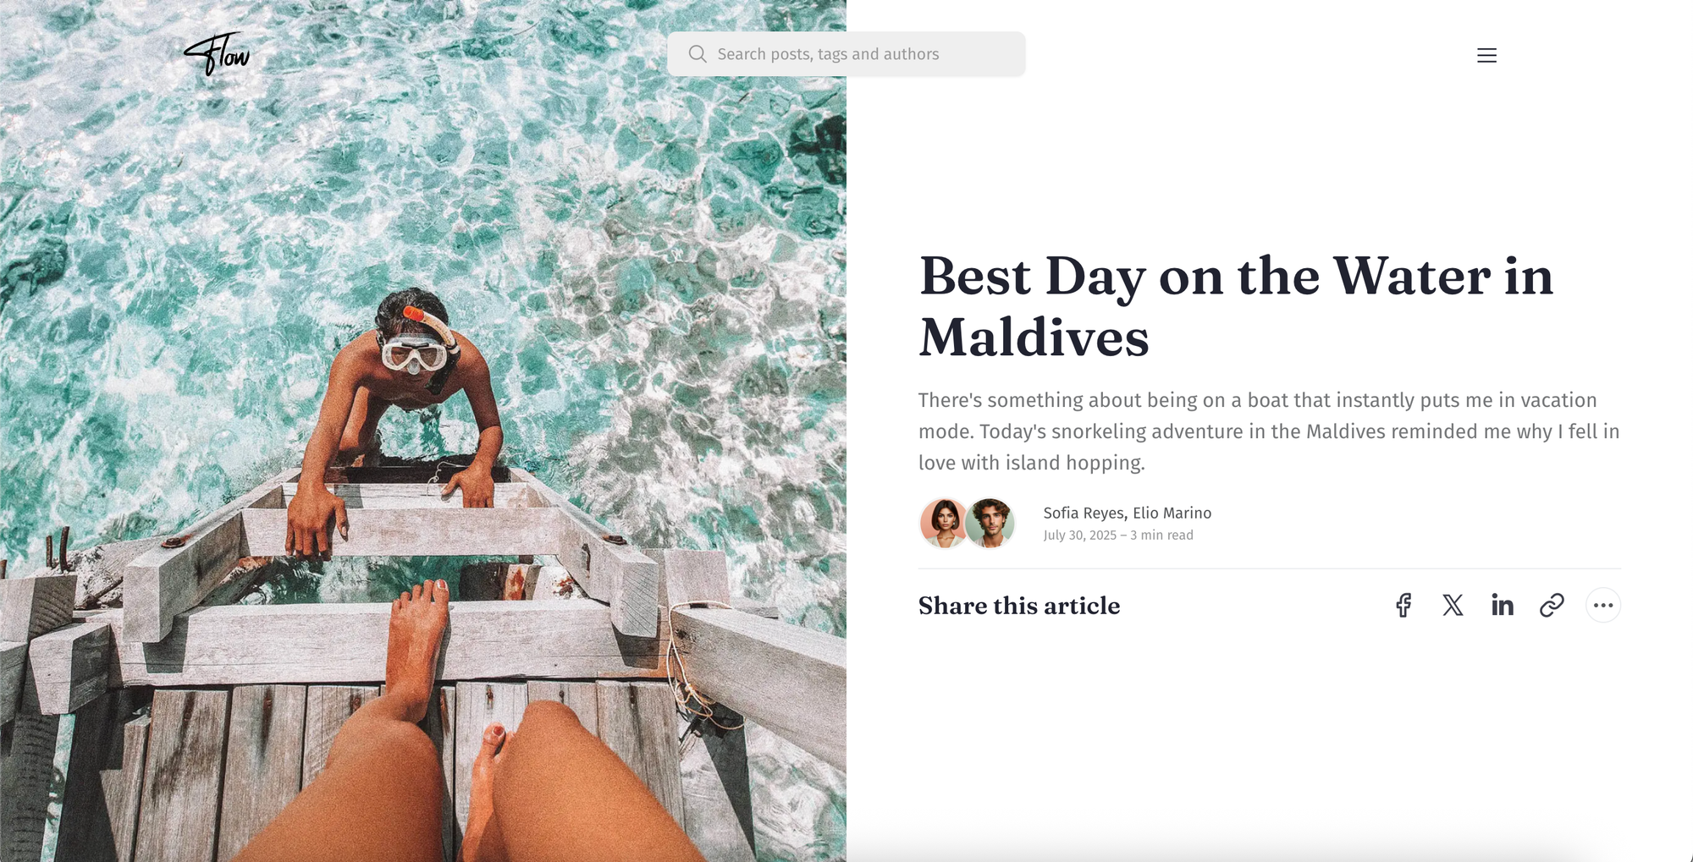Image resolution: width=1693 pixels, height=862 pixels.
Task: Click Elio Marino avatar photo
Action: click(x=990, y=523)
